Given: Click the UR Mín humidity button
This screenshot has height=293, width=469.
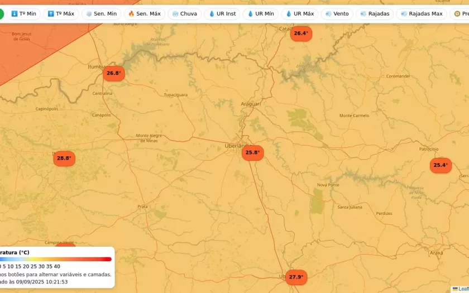Looking at the screenshot, I should coord(260,14).
